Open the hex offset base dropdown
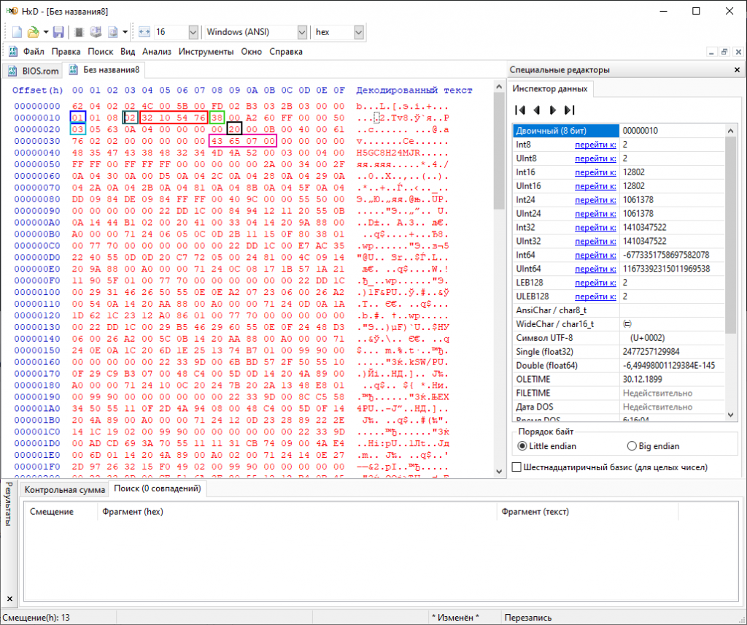This screenshot has height=625, width=747. click(359, 32)
